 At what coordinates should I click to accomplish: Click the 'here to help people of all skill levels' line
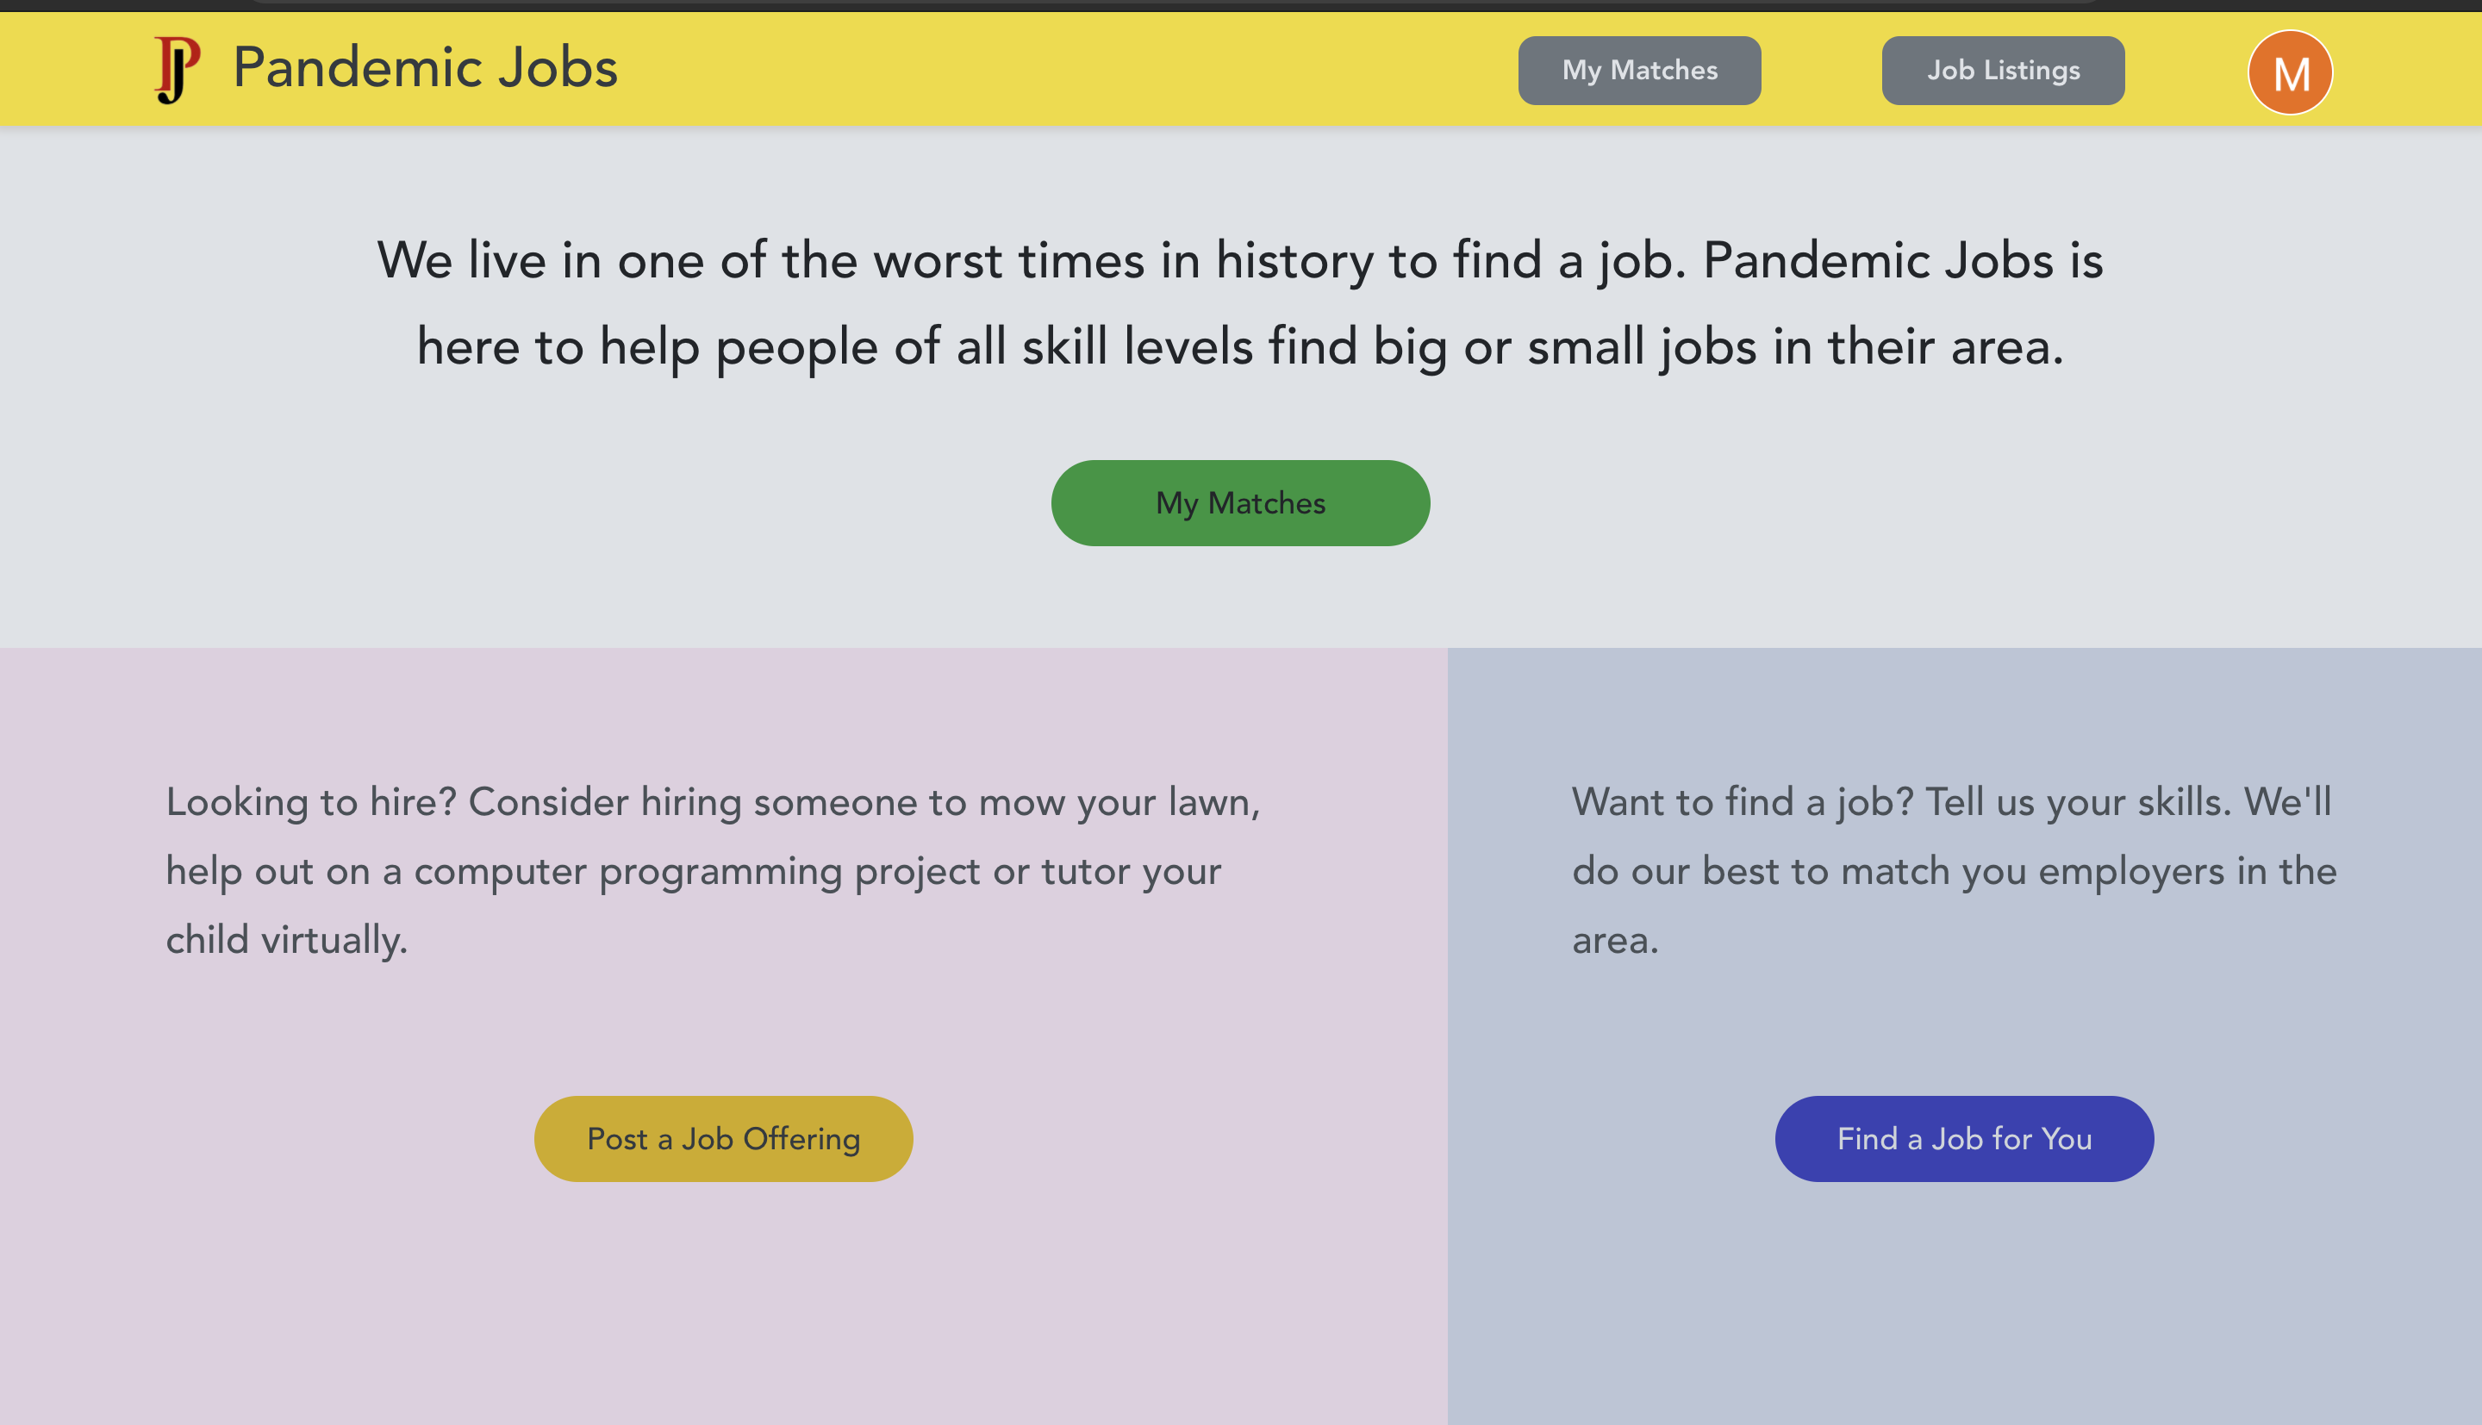point(1240,347)
